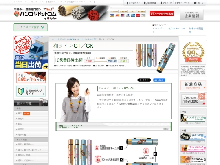Open 企業情報 company info button

tap(191, 15)
